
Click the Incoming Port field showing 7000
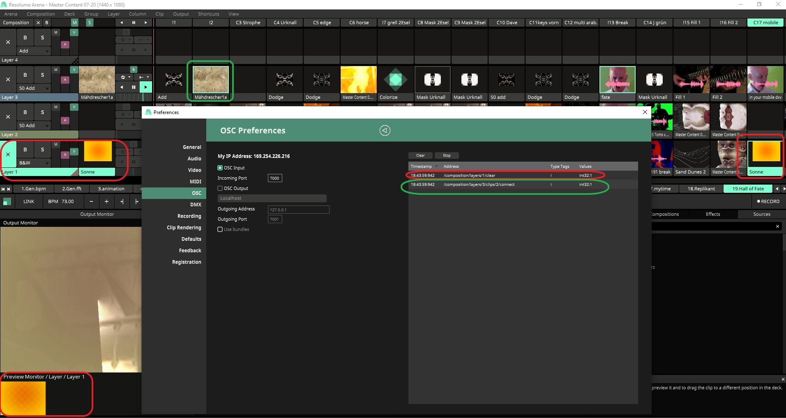pyautogui.click(x=274, y=178)
